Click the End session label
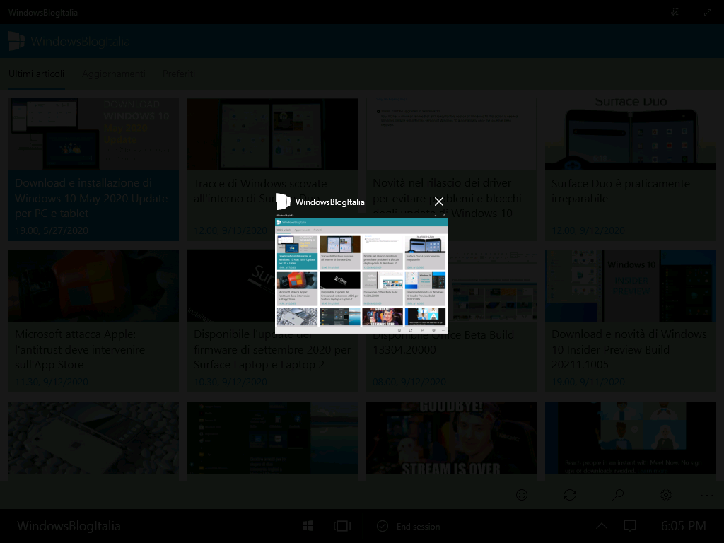Screen dimensions: 724x543 [x=419, y=526]
